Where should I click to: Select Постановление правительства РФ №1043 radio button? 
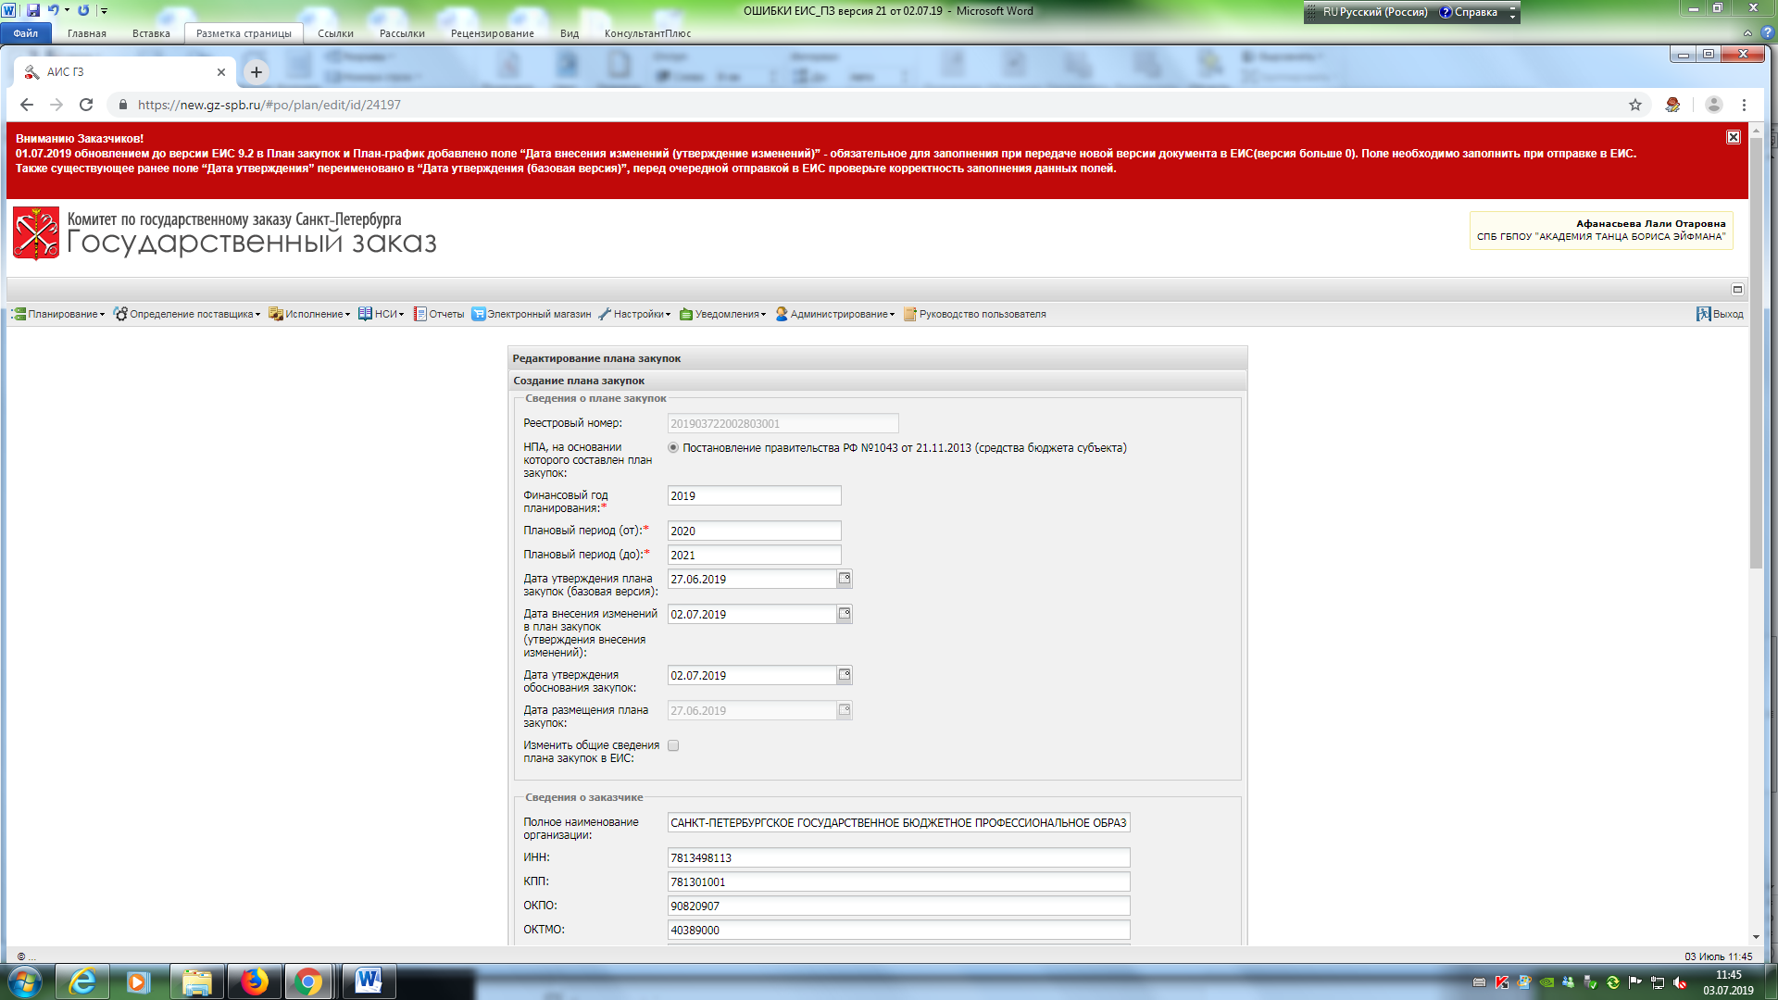coord(673,448)
